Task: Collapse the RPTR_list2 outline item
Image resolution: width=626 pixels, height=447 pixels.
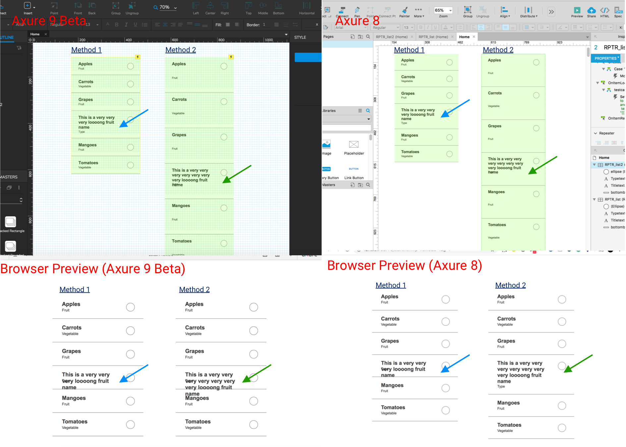Action: point(594,165)
